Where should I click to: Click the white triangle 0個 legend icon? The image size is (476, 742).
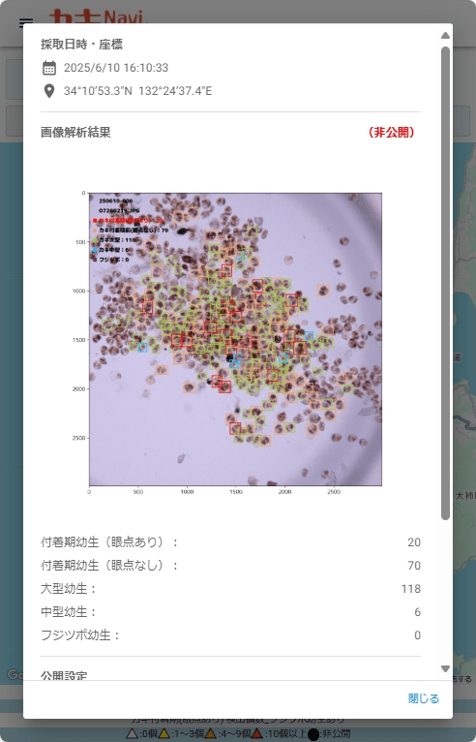pyautogui.click(x=132, y=734)
